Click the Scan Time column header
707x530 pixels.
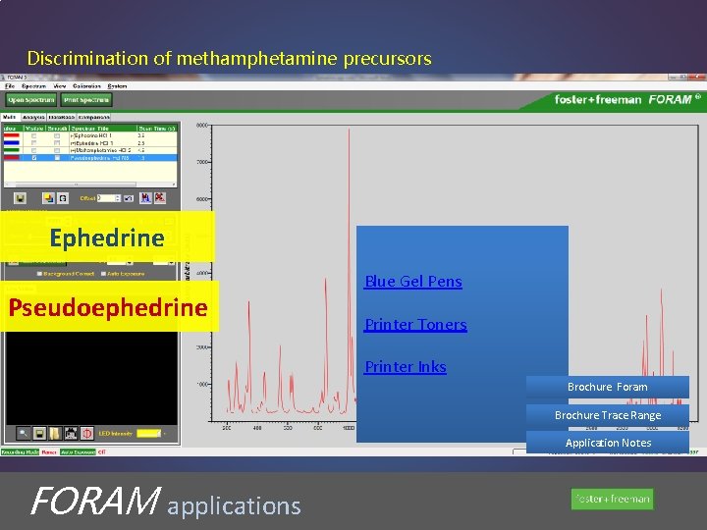tap(156, 129)
